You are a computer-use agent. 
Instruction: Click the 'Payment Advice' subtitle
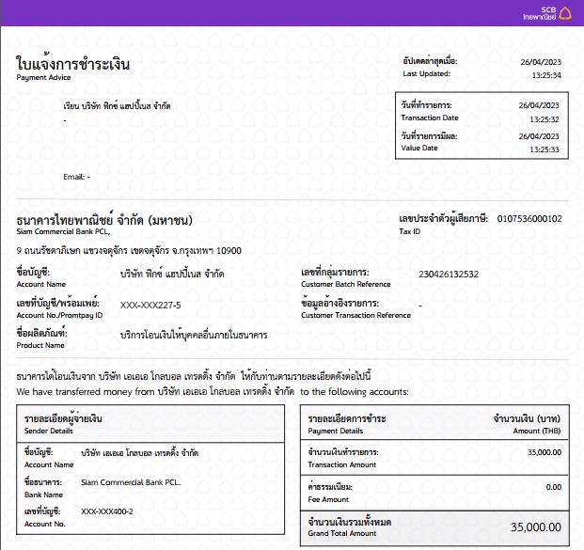[x=43, y=77]
